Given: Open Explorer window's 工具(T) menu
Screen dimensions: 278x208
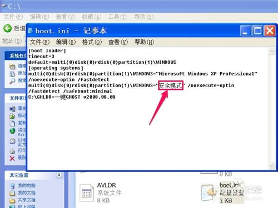Looking at the screenshot, I should (x=118, y=17).
